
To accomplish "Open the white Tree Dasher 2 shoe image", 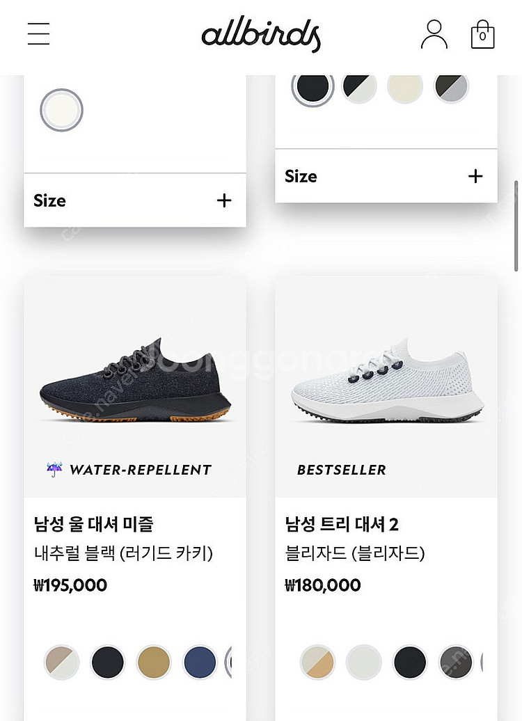I will [x=387, y=381].
